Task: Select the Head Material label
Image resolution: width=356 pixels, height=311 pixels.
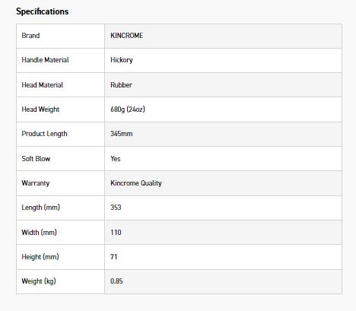Action: pyautogui.click(x=43, y=85)
